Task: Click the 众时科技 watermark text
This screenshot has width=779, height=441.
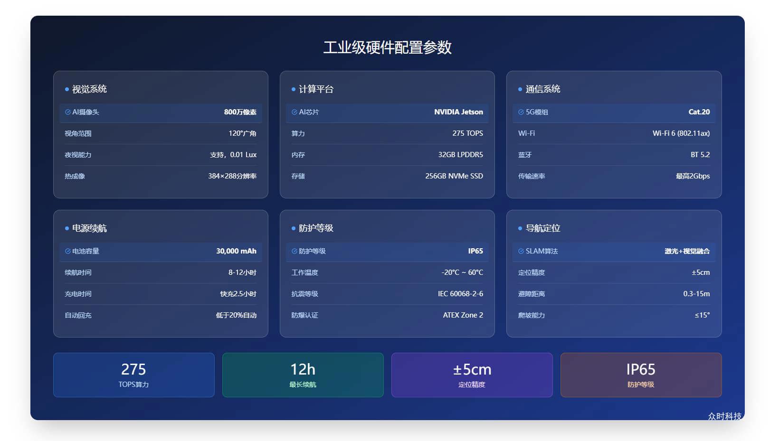Action: tap(724, 416)
